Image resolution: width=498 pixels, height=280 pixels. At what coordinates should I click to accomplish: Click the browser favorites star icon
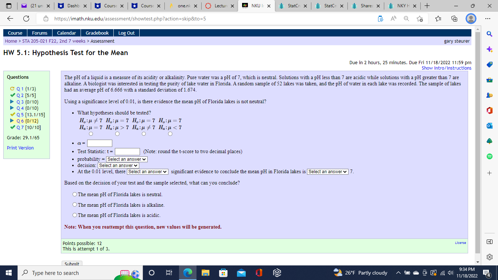point(438,18)
